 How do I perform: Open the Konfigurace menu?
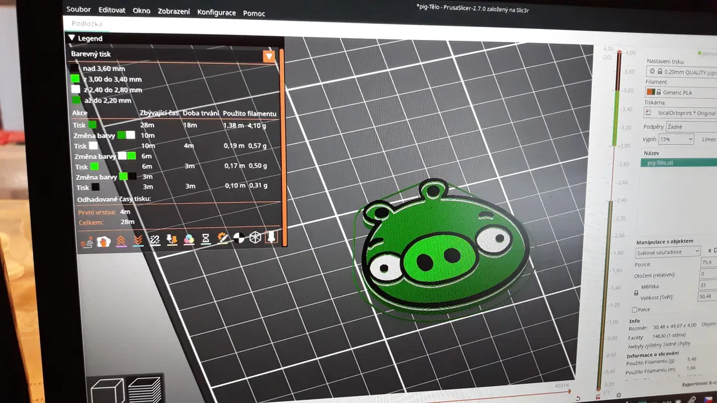tap(216, 12)
